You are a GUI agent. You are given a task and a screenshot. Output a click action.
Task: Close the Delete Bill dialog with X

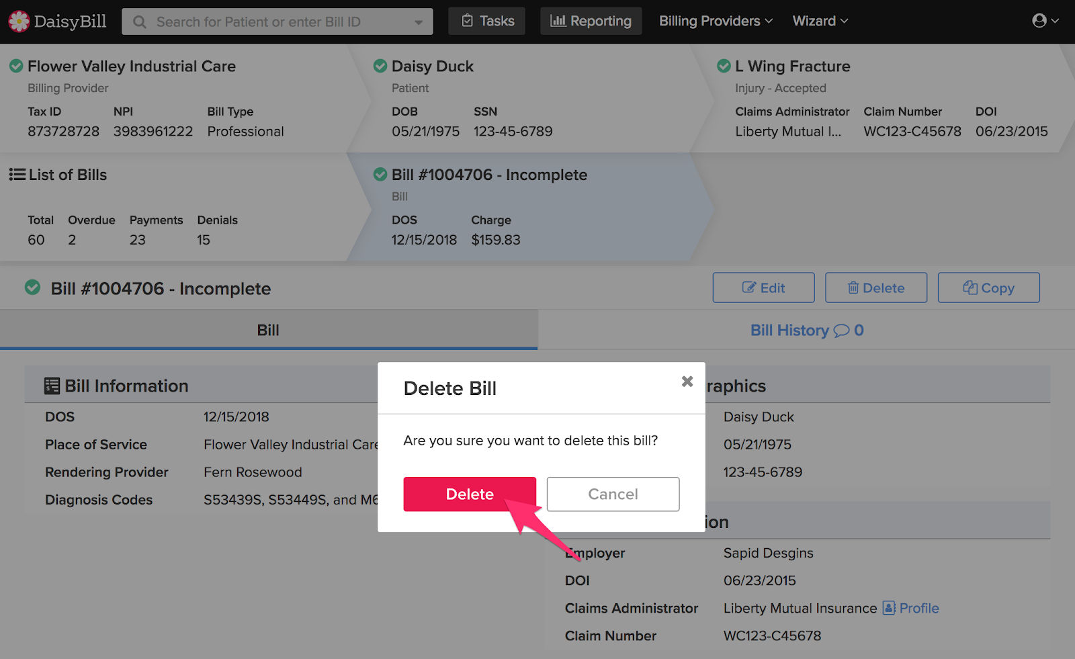687,381
